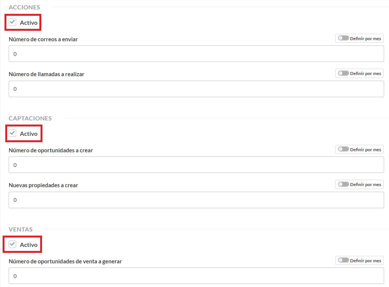Screen dimensions: 389x287
Task: Click the Número de correos a enviar field
Action: pos(196,54)
